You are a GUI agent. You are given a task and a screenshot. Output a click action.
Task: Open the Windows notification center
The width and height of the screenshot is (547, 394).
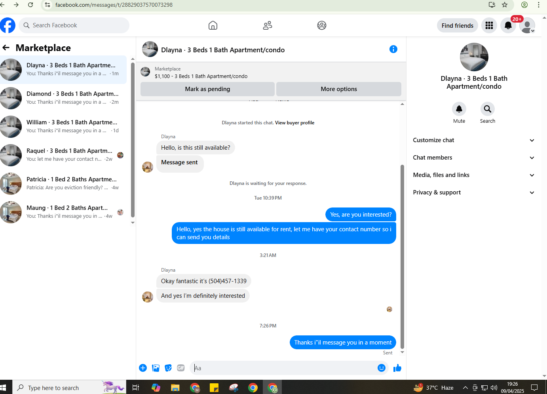pos(534,387)
